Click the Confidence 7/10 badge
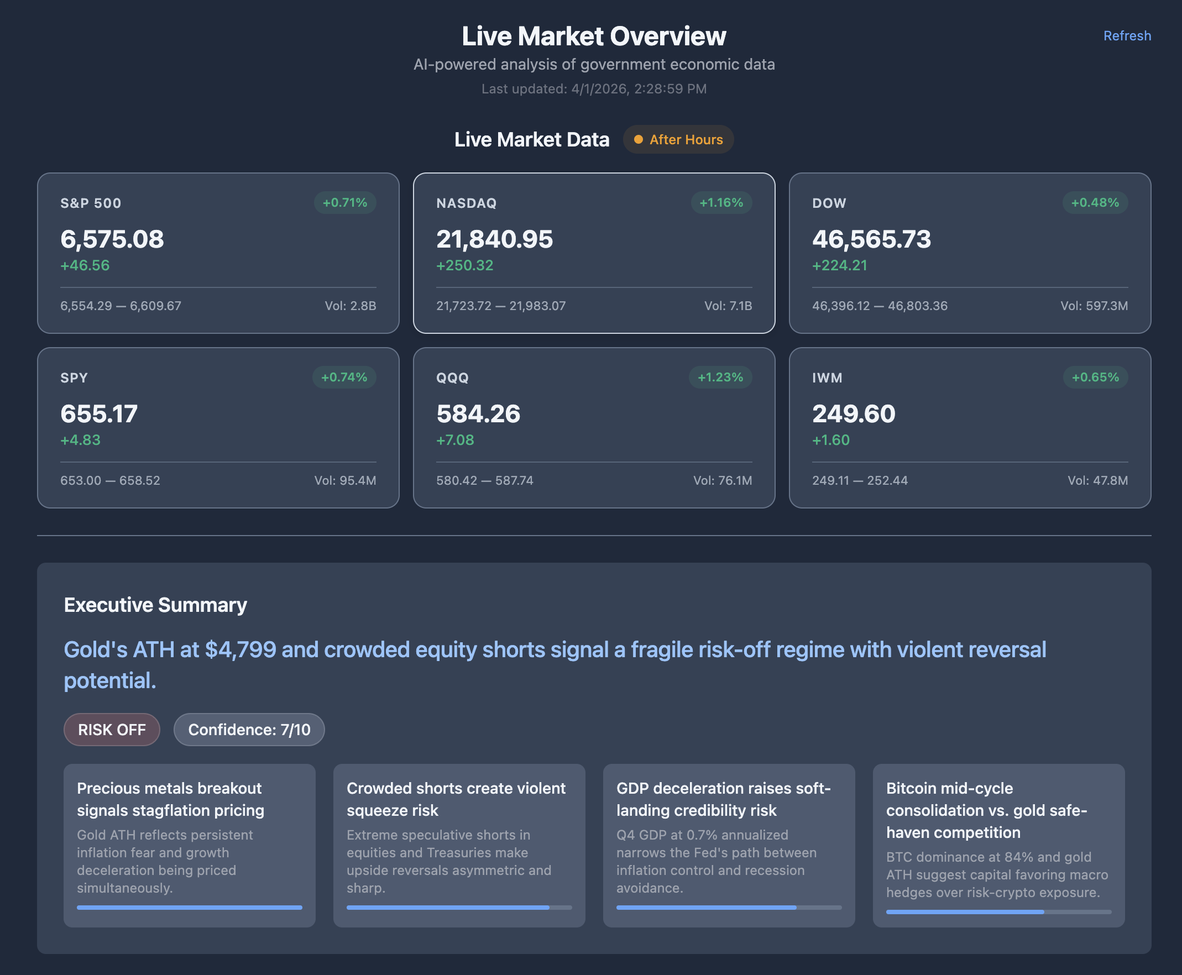The height and width of the screenshot is (975, 1182). click(249, 729)
